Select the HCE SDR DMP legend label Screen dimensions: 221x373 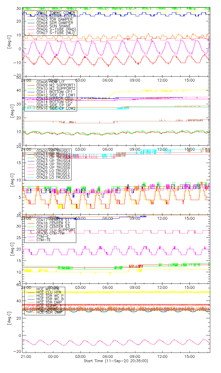pos(50,312)
